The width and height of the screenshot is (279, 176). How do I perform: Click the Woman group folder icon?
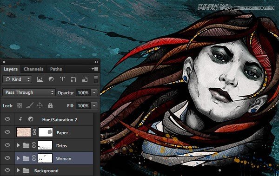(x=26, y=158)
